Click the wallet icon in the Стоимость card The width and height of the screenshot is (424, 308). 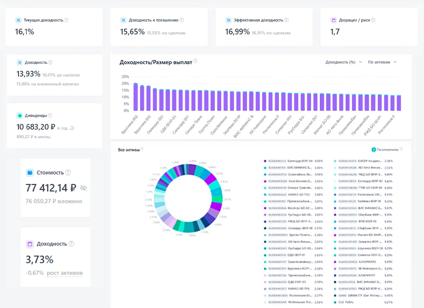30,172
